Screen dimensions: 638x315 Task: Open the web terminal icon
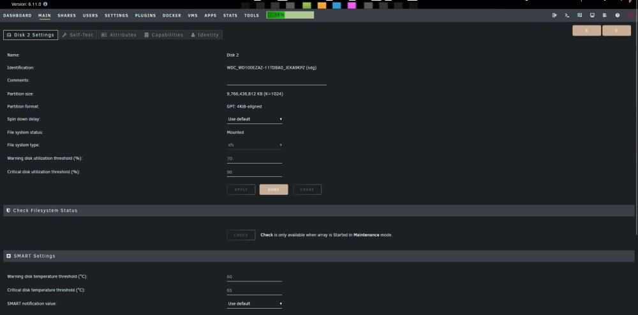[x=567, y=15]
